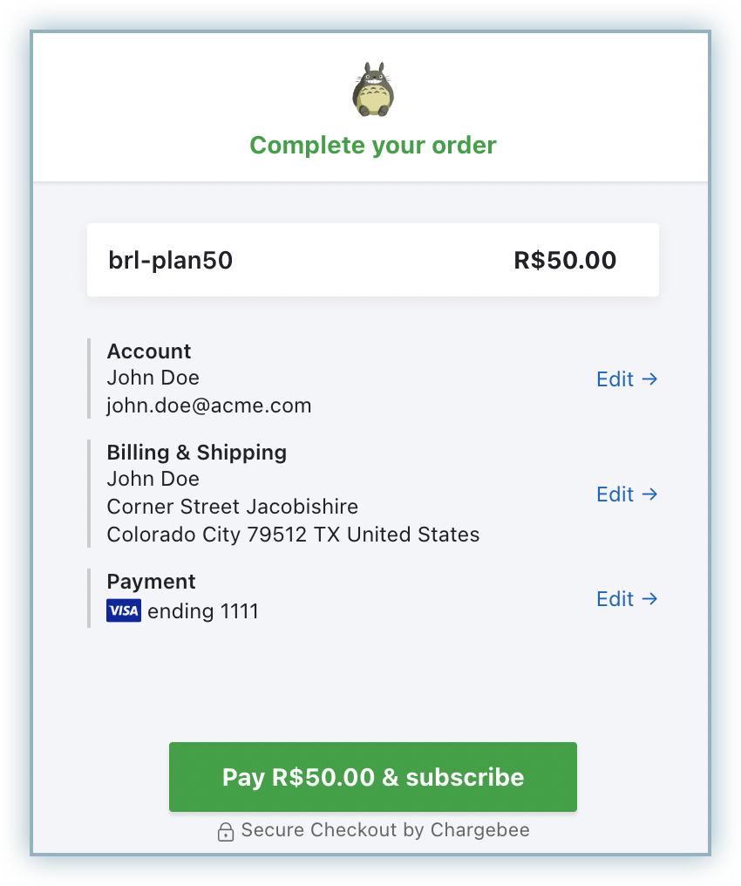Click the john.doe@acme.com email address
The image size is (741, 886).
(209, 406)
